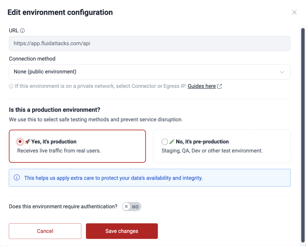The width and height of the screenshot is (306, 246).
Task: Open the Connection method dropdown
Action: 150,72
